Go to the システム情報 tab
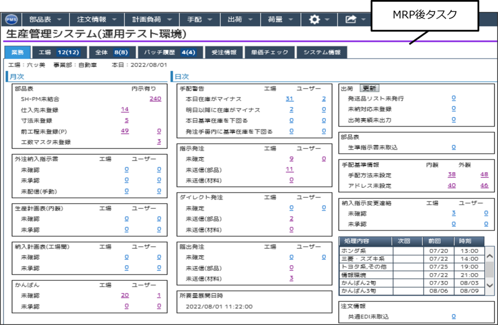 [322, 53]
